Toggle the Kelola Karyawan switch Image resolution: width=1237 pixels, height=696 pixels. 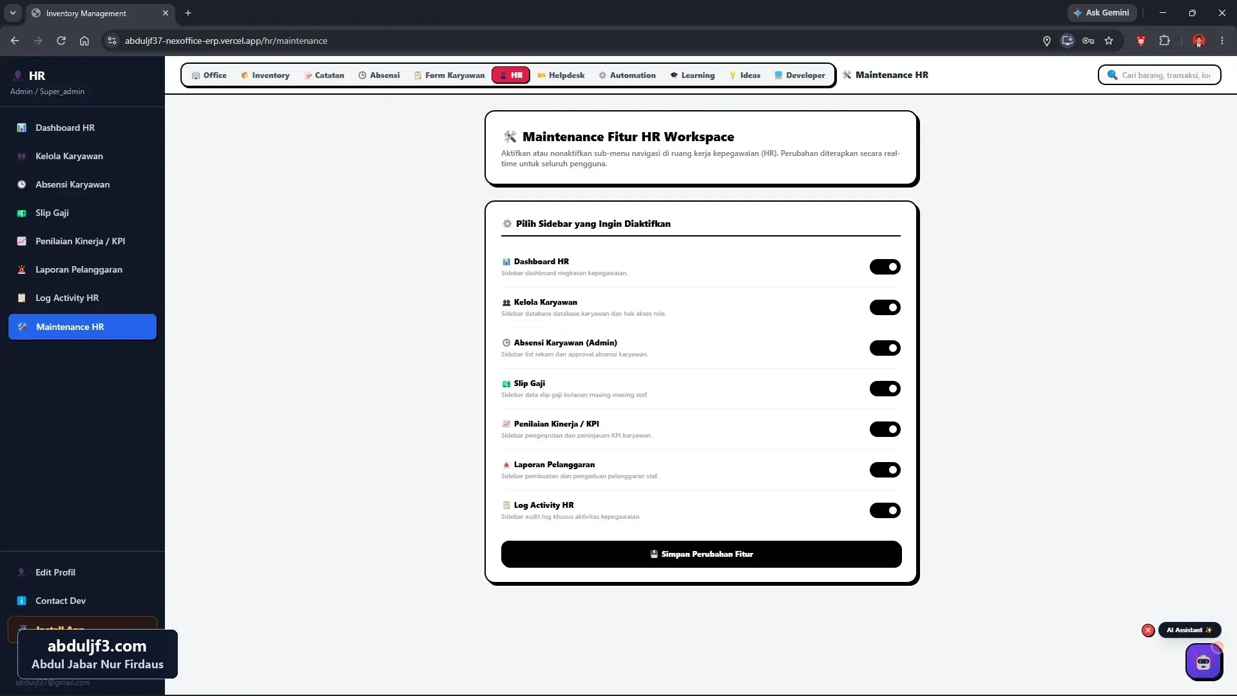coord(885,307)
